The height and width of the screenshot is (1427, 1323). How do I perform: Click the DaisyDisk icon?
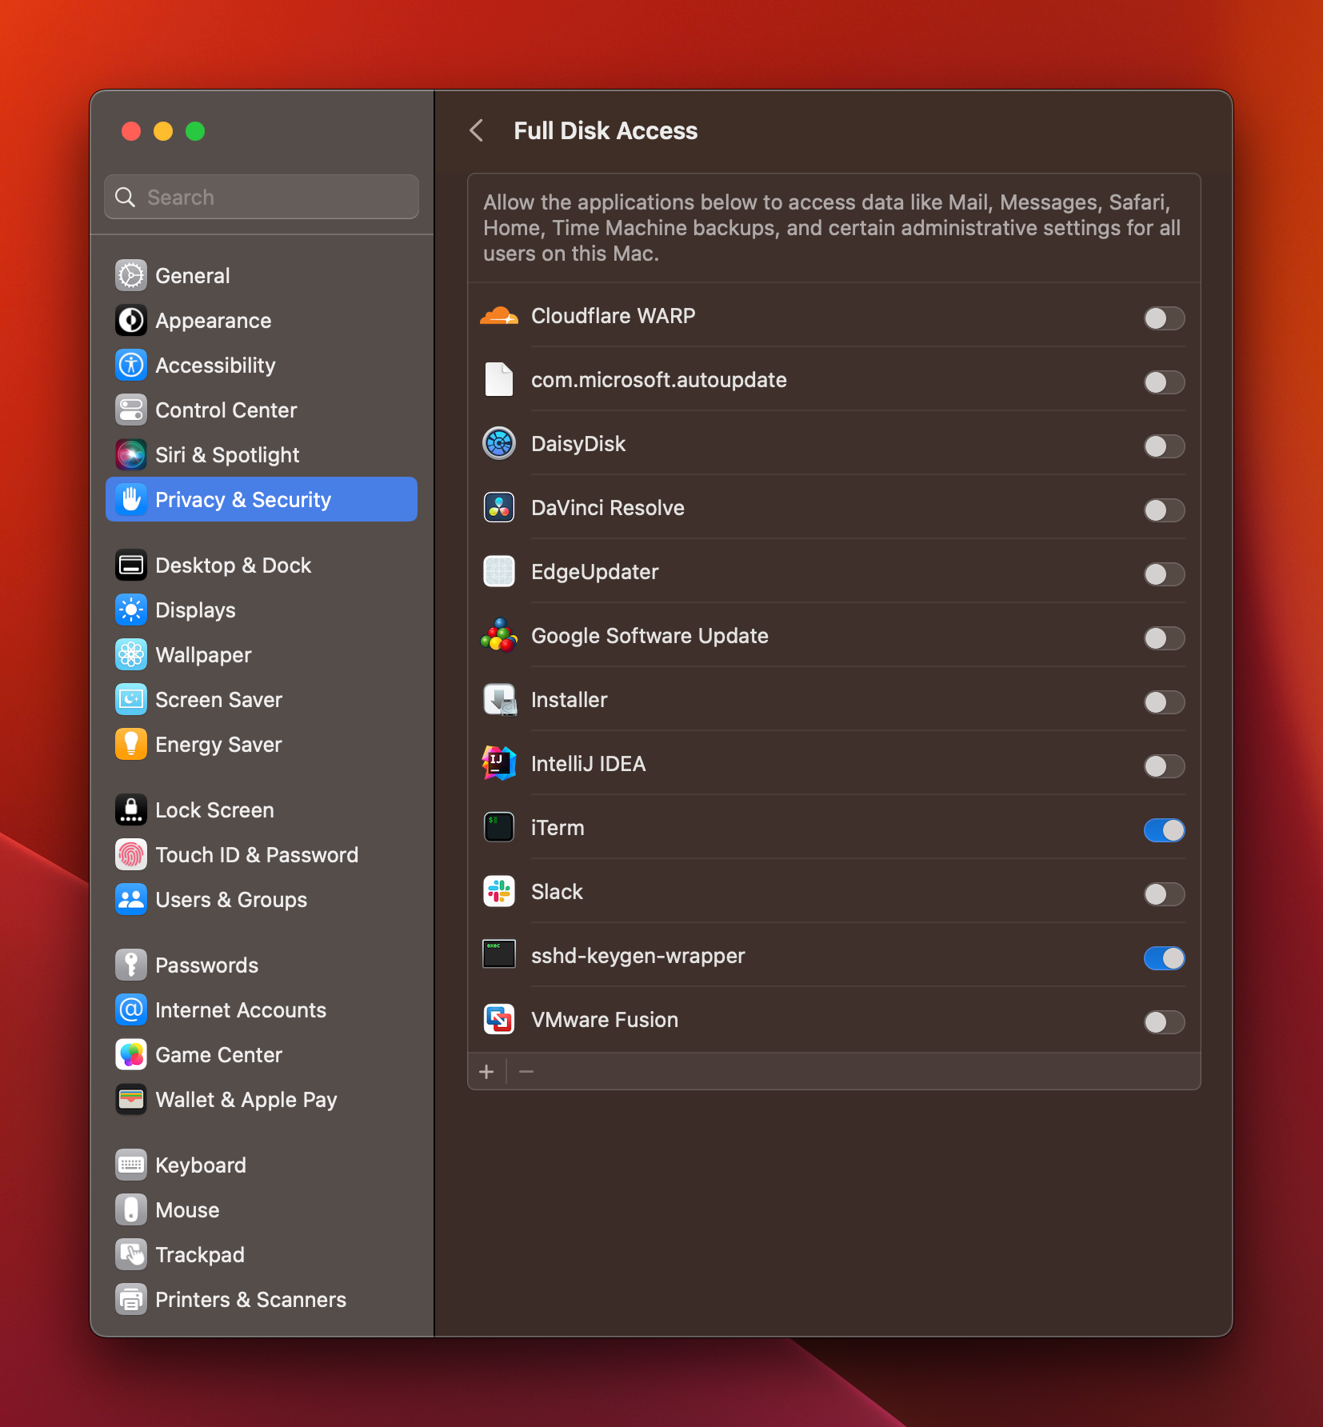499,444
